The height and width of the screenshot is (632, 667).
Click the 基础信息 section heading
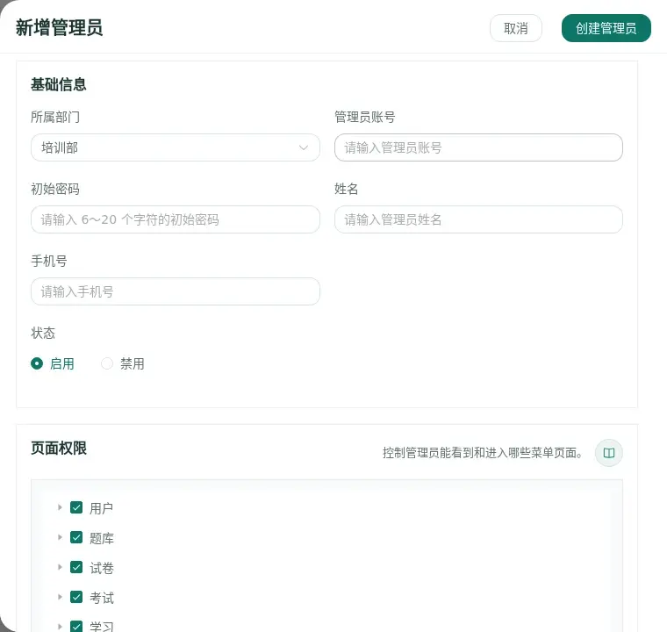pos(59,84)
